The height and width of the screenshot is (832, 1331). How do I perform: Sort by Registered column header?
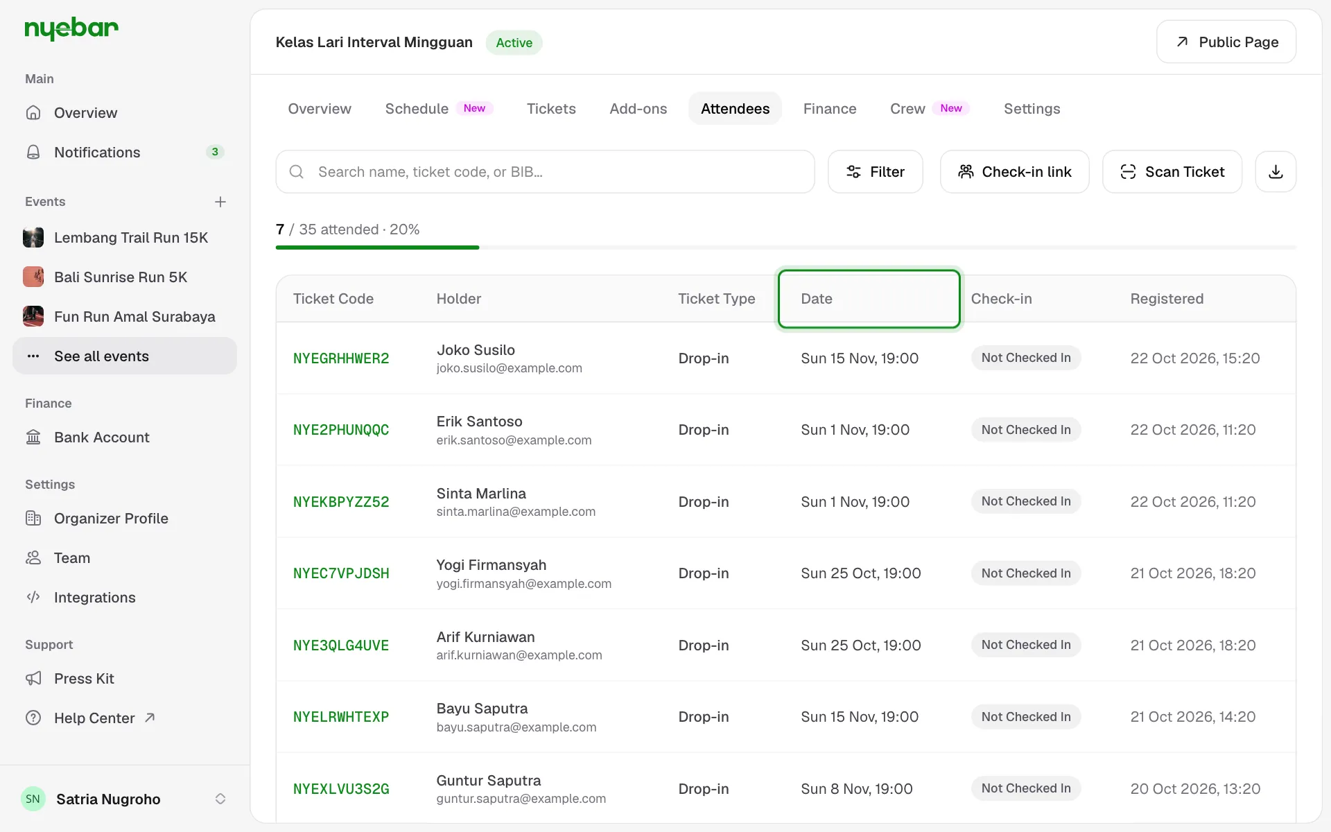tap(1167, 299)
